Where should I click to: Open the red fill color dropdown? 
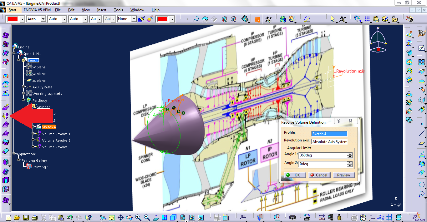coord(22,19)
